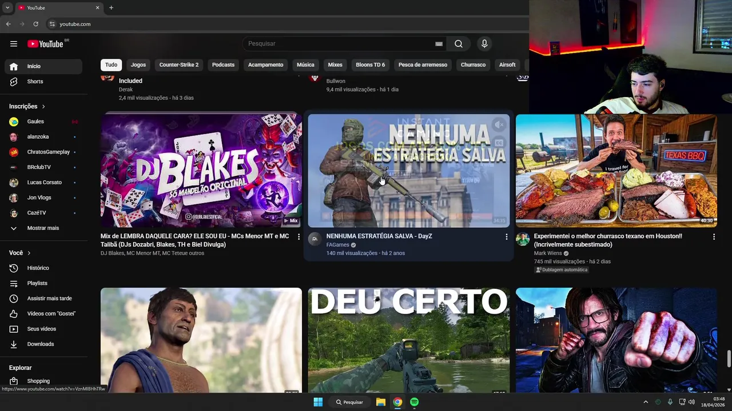The height and width of the screenshot is (411, 732).
Task: Click the search magnifier button
Action: 459,44
